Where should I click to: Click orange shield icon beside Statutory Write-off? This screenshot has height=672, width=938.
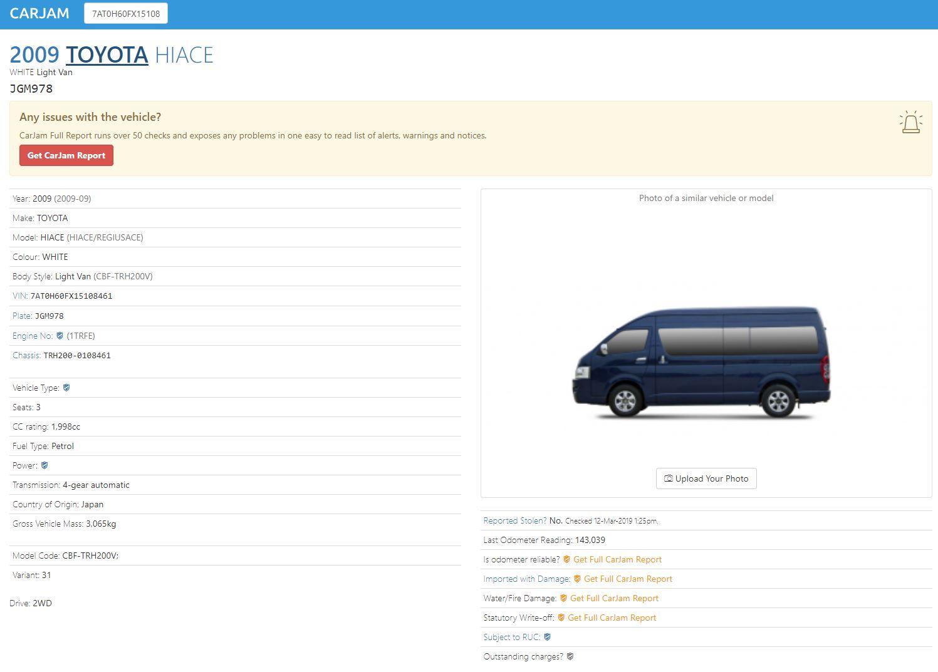click(x=561, y=618)
